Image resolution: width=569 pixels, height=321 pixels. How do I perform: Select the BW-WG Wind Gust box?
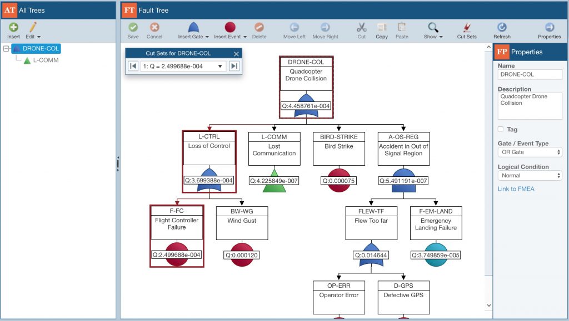[242, 223]
